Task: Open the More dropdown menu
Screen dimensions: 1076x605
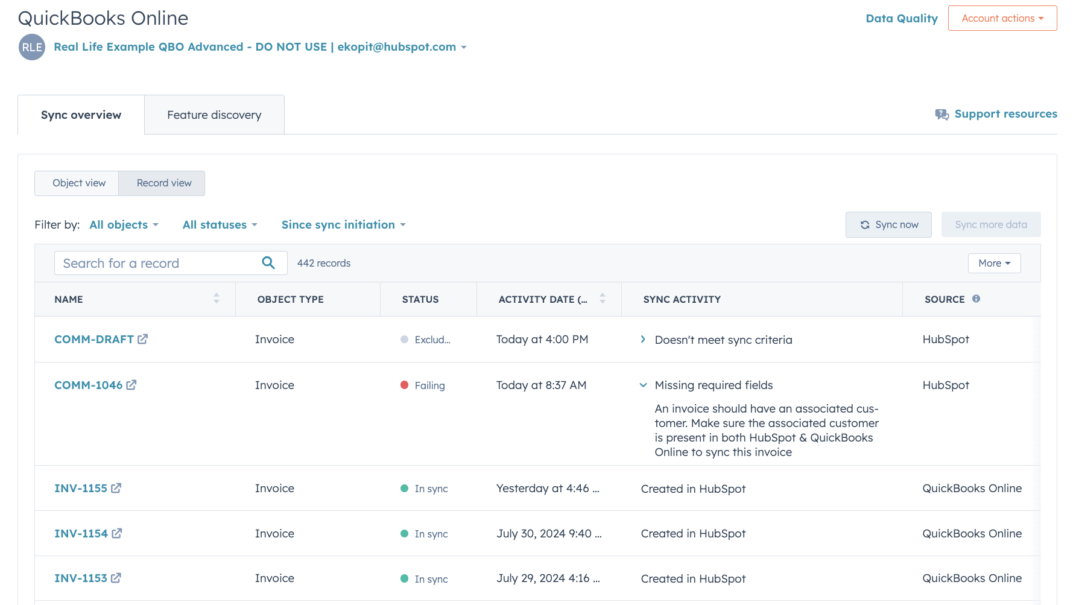Action: [994, 263]
